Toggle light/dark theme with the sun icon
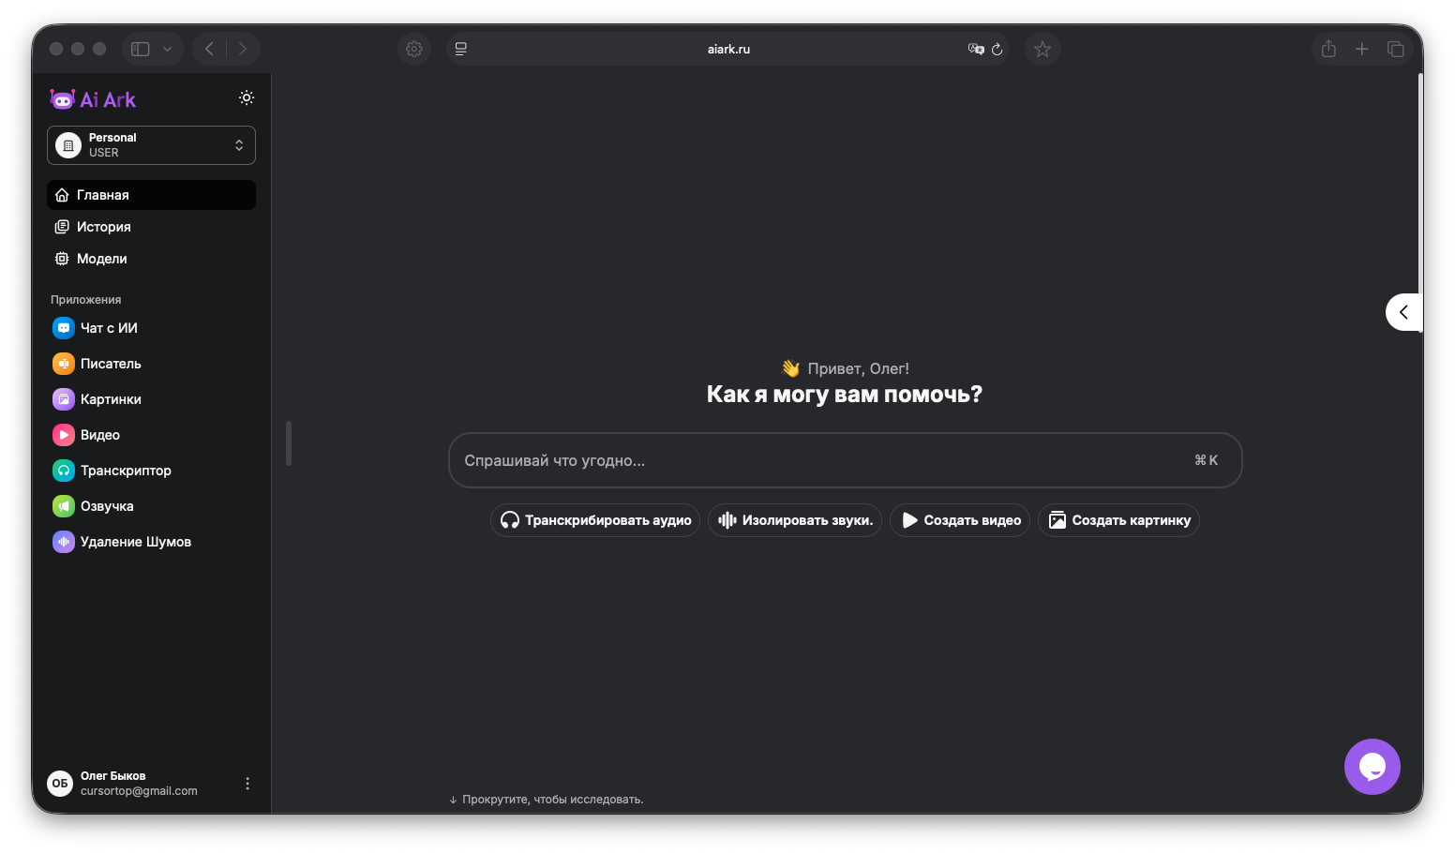Screen dimensions: 1455x853 tap(247, 97)
